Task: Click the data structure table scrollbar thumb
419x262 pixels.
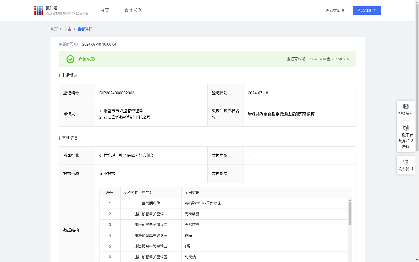Action: coord(350,214)
